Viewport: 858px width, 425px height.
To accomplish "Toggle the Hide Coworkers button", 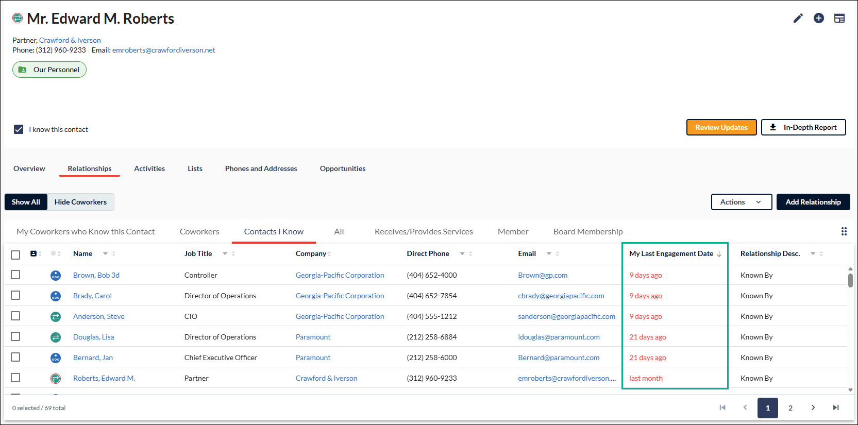I will [80, 202].
